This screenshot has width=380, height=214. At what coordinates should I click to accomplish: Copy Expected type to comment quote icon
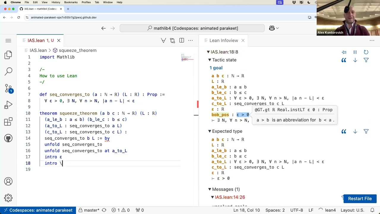(x=344, y=131)
